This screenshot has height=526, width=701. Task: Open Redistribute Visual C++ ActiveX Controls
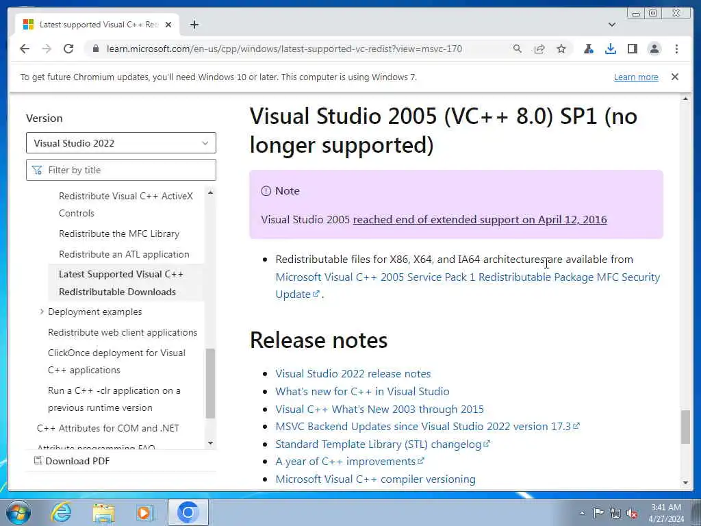pyautogui.click(x=126, y=204)
